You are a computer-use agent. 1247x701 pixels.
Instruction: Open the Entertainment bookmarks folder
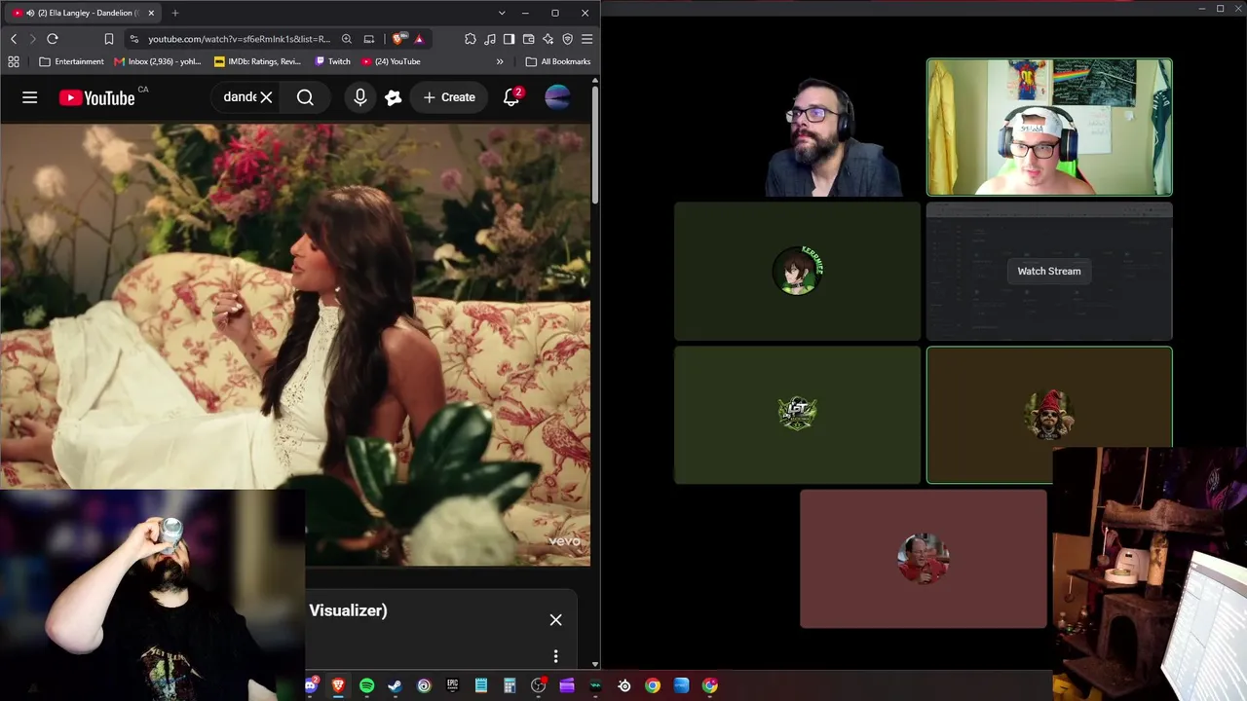point(72,61)
